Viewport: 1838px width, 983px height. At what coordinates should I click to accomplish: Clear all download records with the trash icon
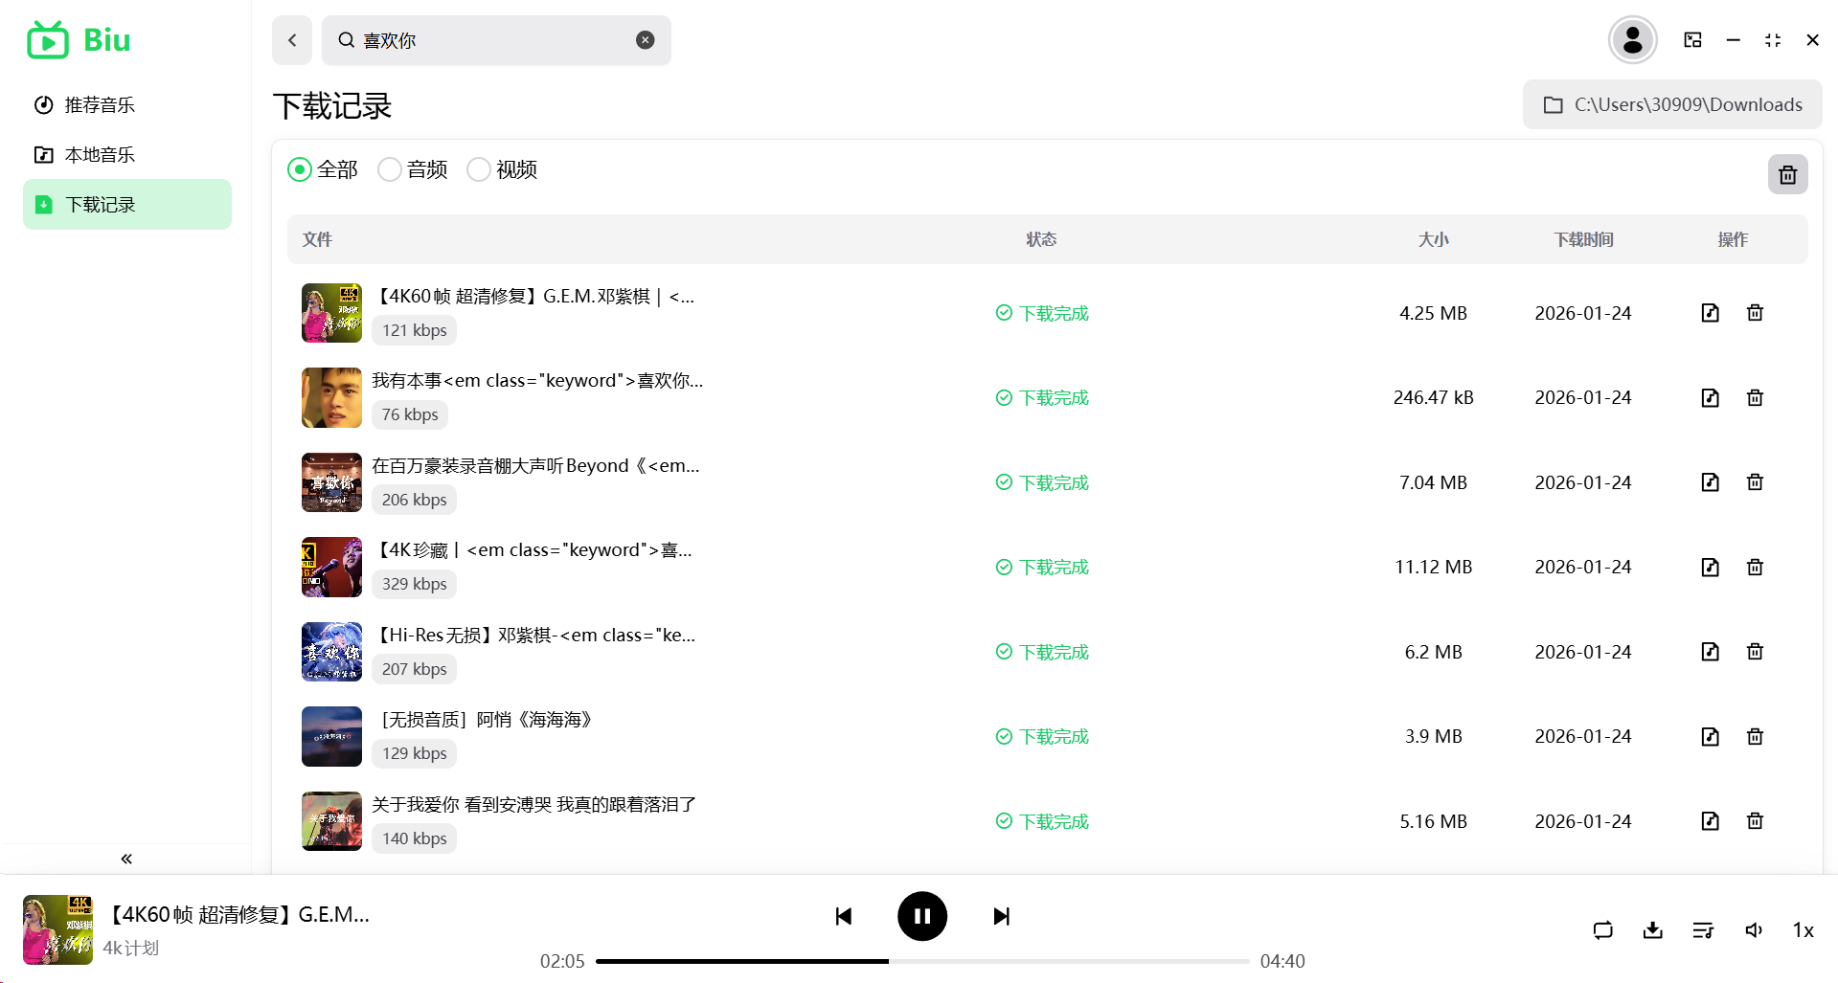1786,174
